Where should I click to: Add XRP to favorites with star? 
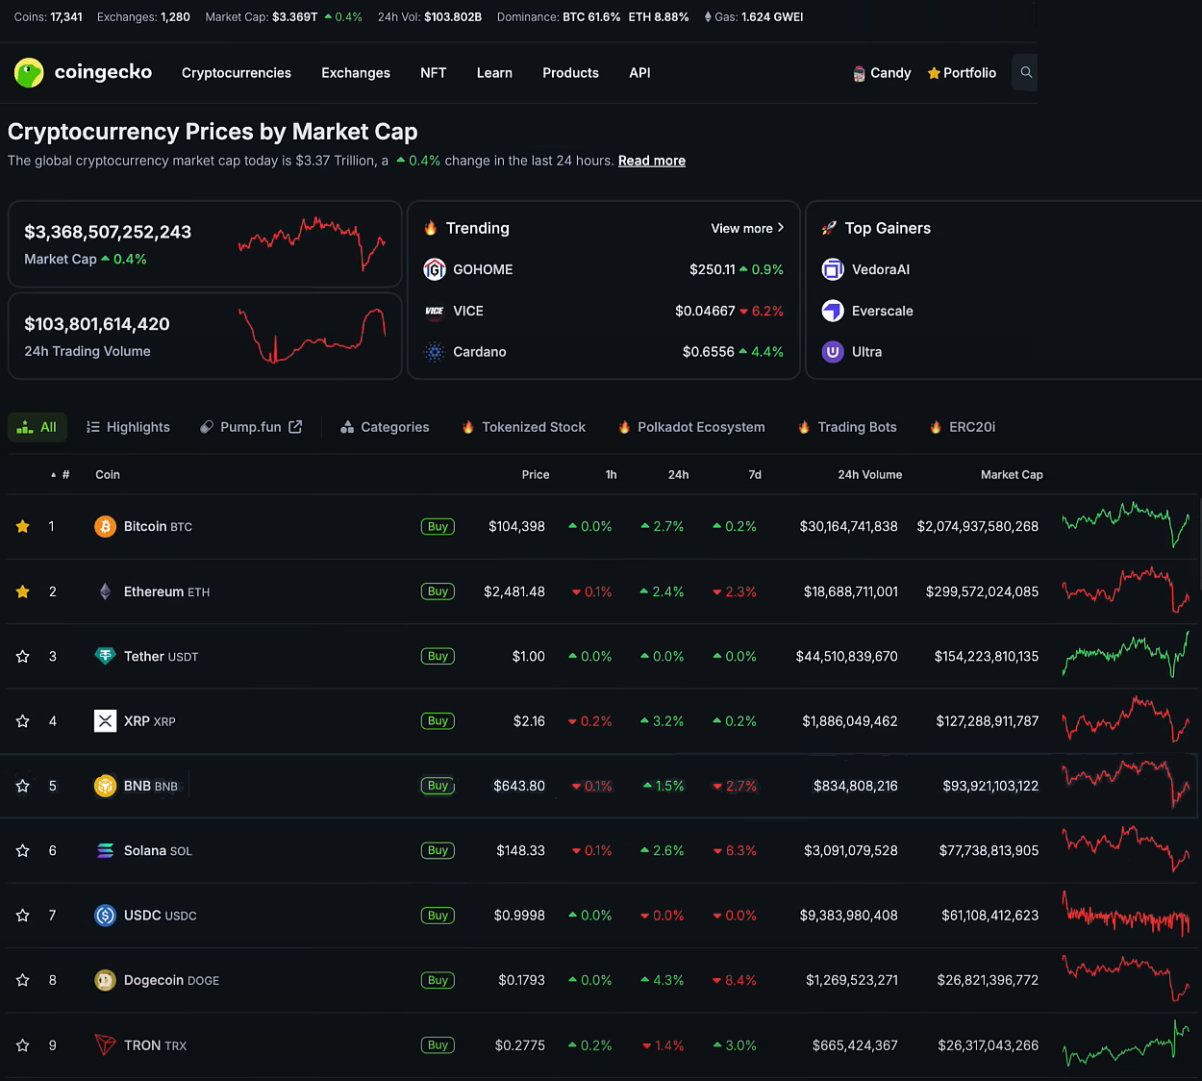23,721
